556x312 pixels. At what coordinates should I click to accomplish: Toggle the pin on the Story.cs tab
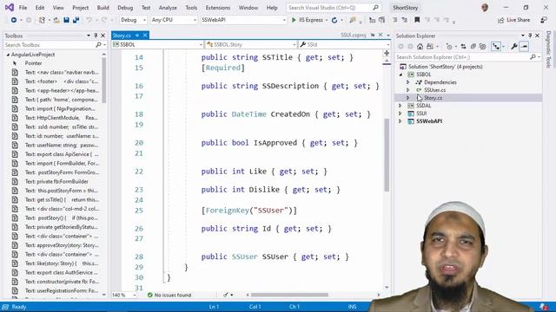137,36
